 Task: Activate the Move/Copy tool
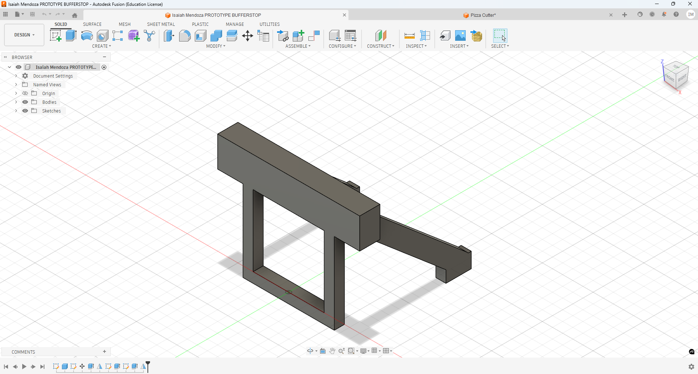point(248,36)
